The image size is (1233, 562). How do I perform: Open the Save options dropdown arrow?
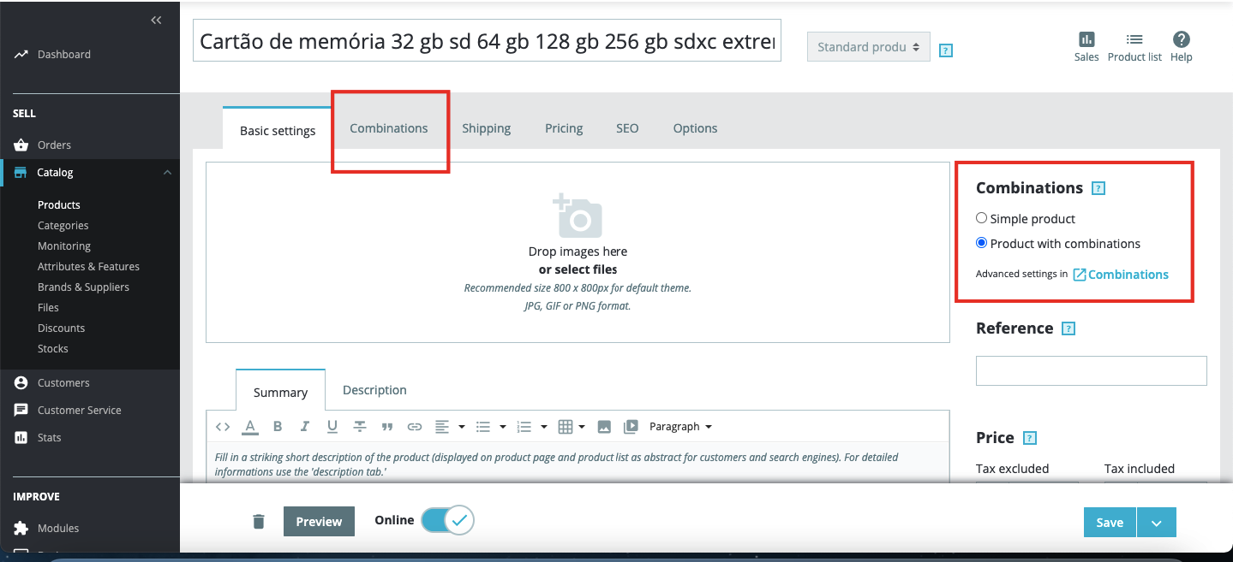pyautogui.click(x=1157, y=523)
